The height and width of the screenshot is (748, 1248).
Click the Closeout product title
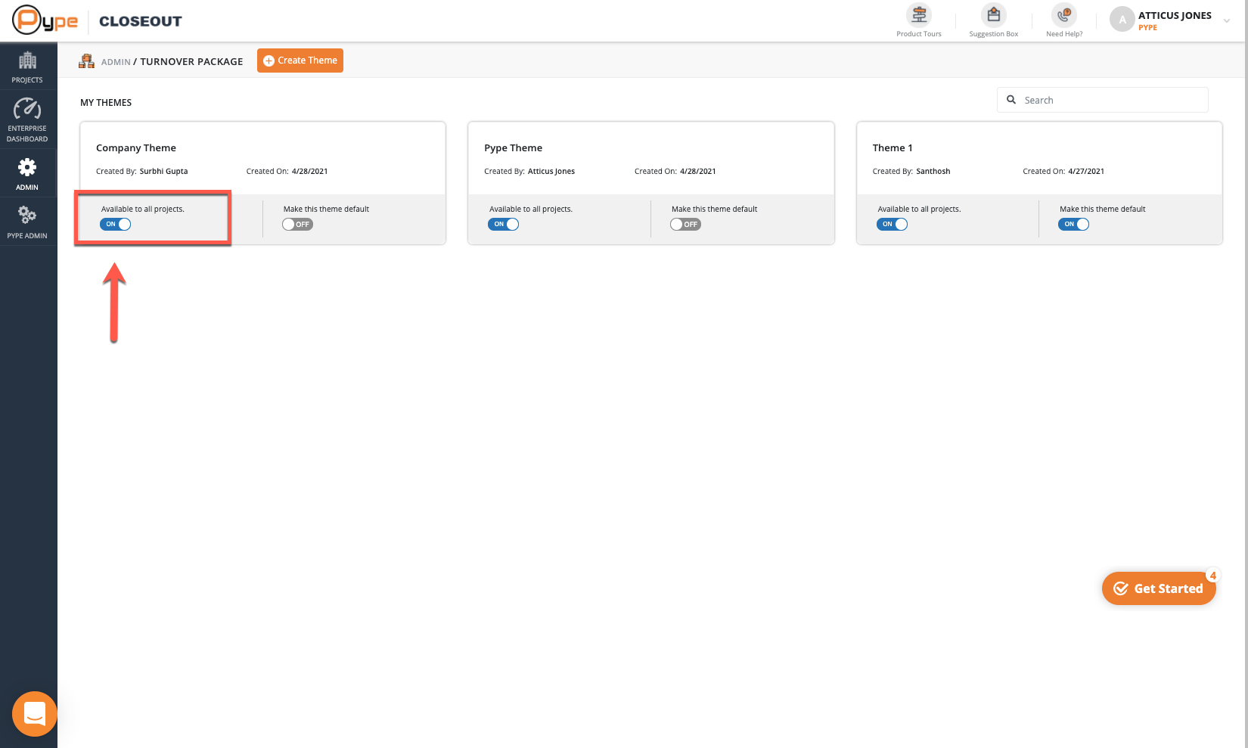click(141, 21)
